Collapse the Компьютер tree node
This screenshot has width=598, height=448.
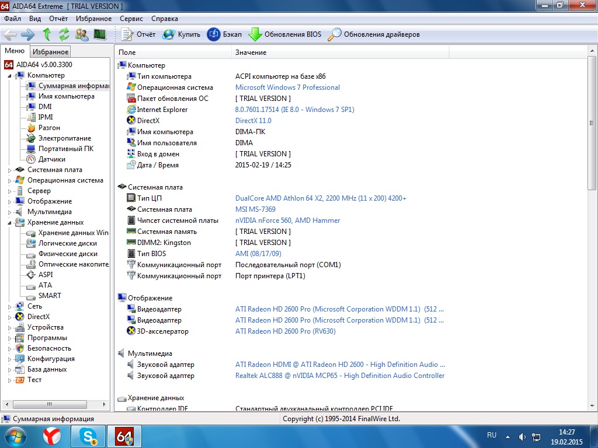pos(9,76)
